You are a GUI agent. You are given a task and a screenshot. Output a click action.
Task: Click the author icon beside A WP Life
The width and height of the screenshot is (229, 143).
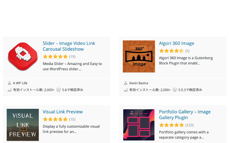point(9,83)
